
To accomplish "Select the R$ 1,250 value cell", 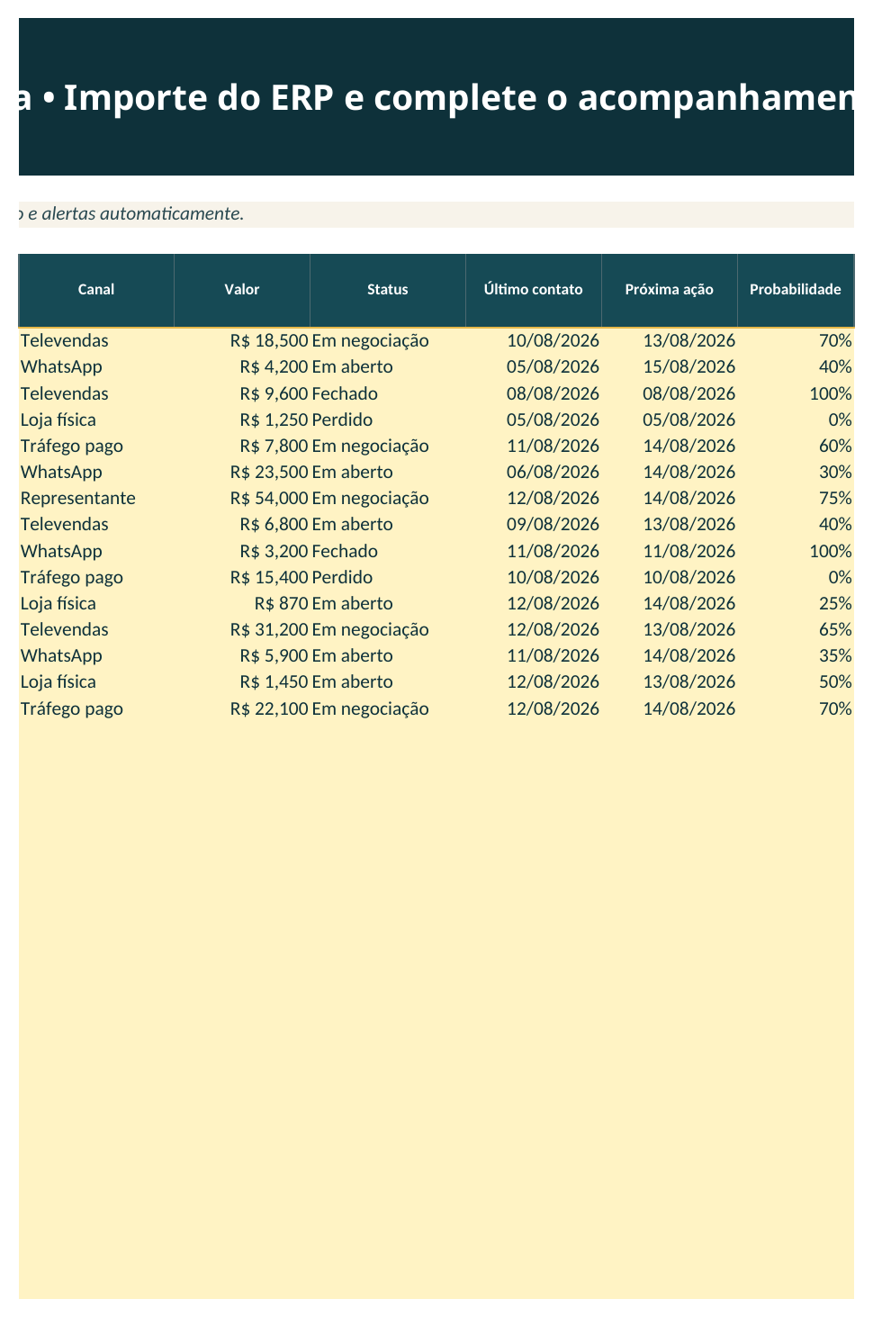I will pyautogui.click(x=242, y=419).
